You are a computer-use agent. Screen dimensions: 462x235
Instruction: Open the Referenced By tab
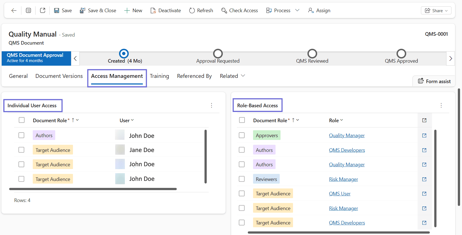point(194,76)
